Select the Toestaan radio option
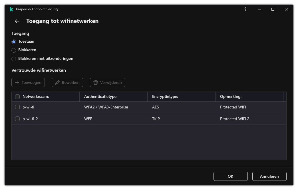Image resolution: width=298 pixels, height=190 pixels. 14,41
